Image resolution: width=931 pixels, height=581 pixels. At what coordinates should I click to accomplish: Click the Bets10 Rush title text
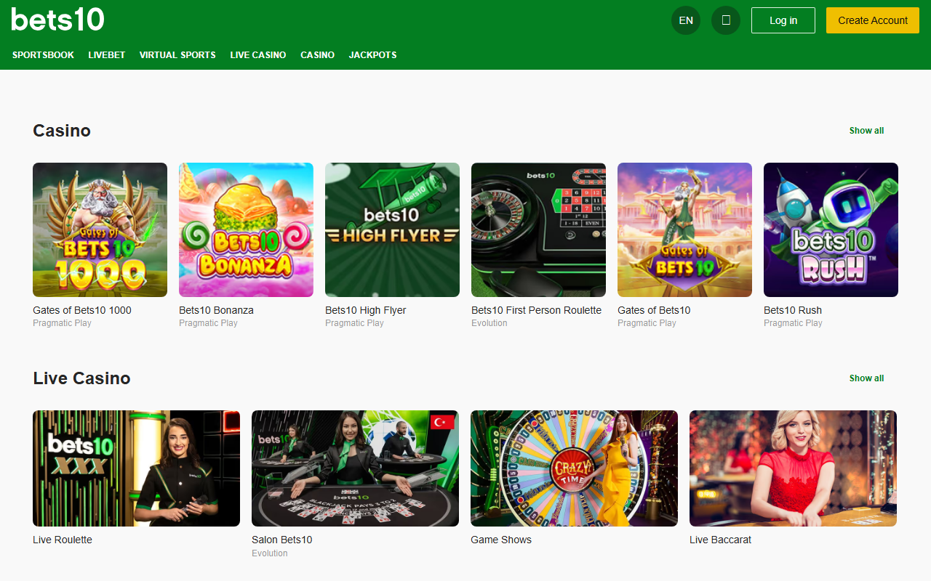tap(793, 310)
